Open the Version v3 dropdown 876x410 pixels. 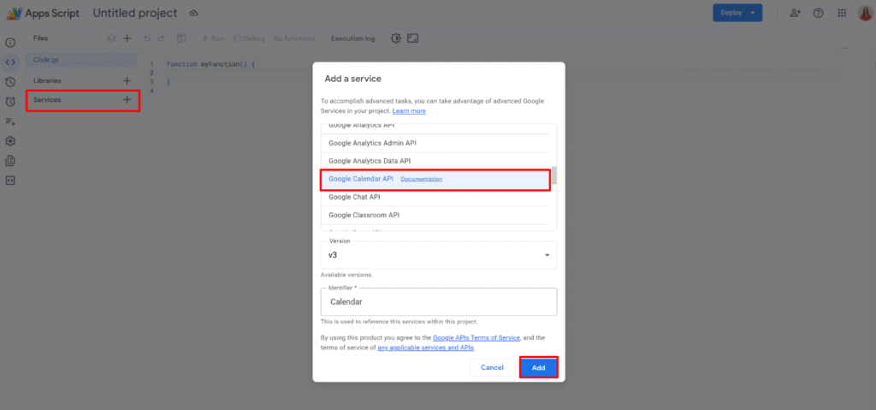[438, 255]
